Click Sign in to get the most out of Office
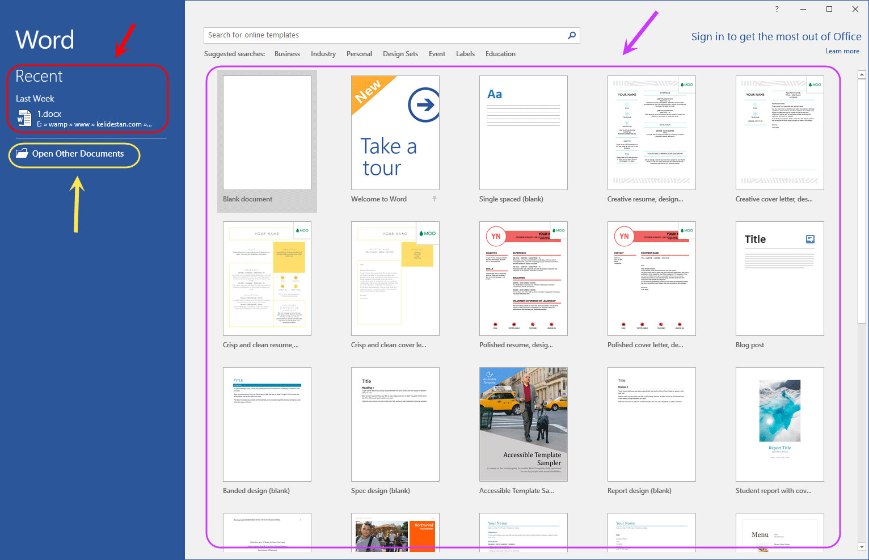Viewport: 869px width, 560px height. (x=776, y=36)
